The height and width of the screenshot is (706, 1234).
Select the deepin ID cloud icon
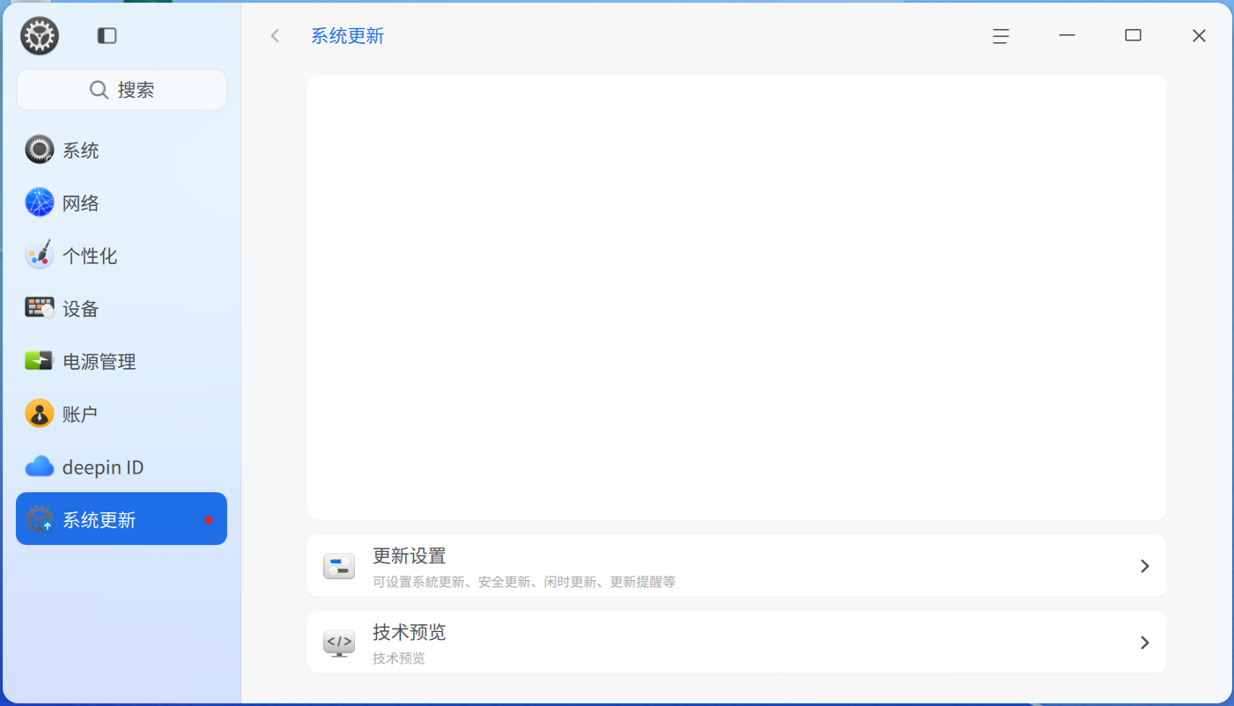39,466
